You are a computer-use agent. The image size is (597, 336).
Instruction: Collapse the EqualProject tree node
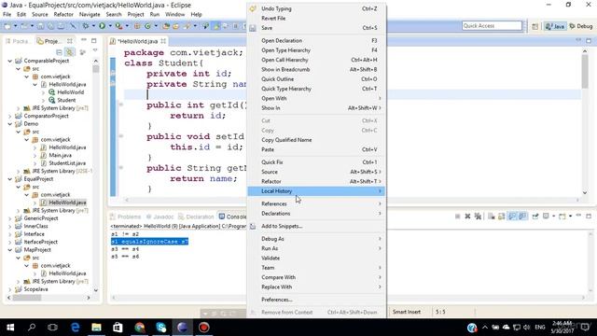point(10,178)
